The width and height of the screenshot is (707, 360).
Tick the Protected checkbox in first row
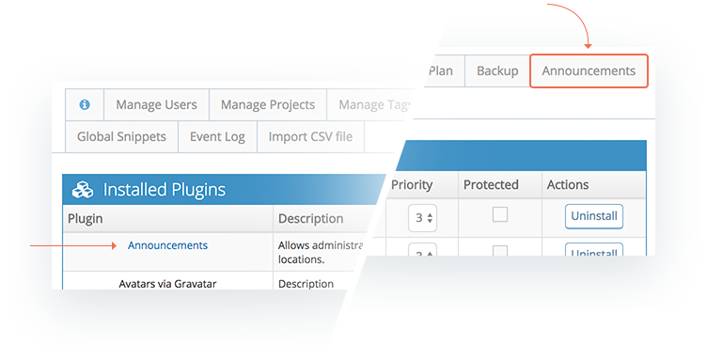pyautogui.click(x=499, y=214)
